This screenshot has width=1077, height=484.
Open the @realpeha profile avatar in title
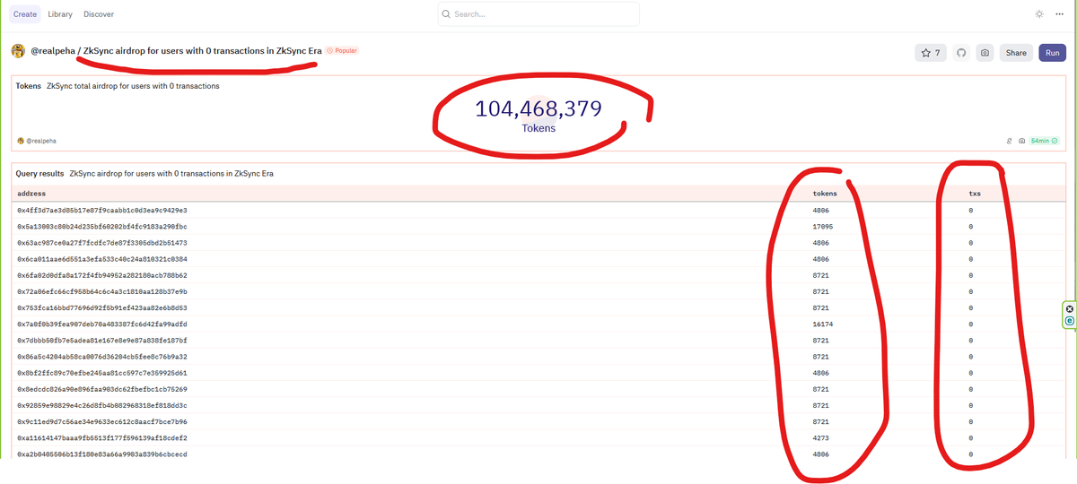tap(18, 50)
